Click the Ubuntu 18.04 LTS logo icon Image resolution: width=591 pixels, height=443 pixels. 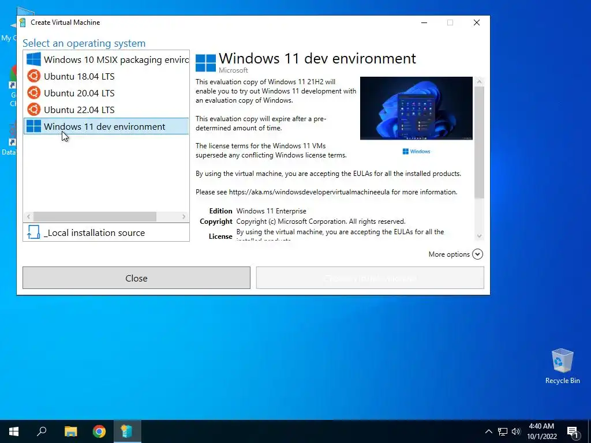tap(33, 76)
